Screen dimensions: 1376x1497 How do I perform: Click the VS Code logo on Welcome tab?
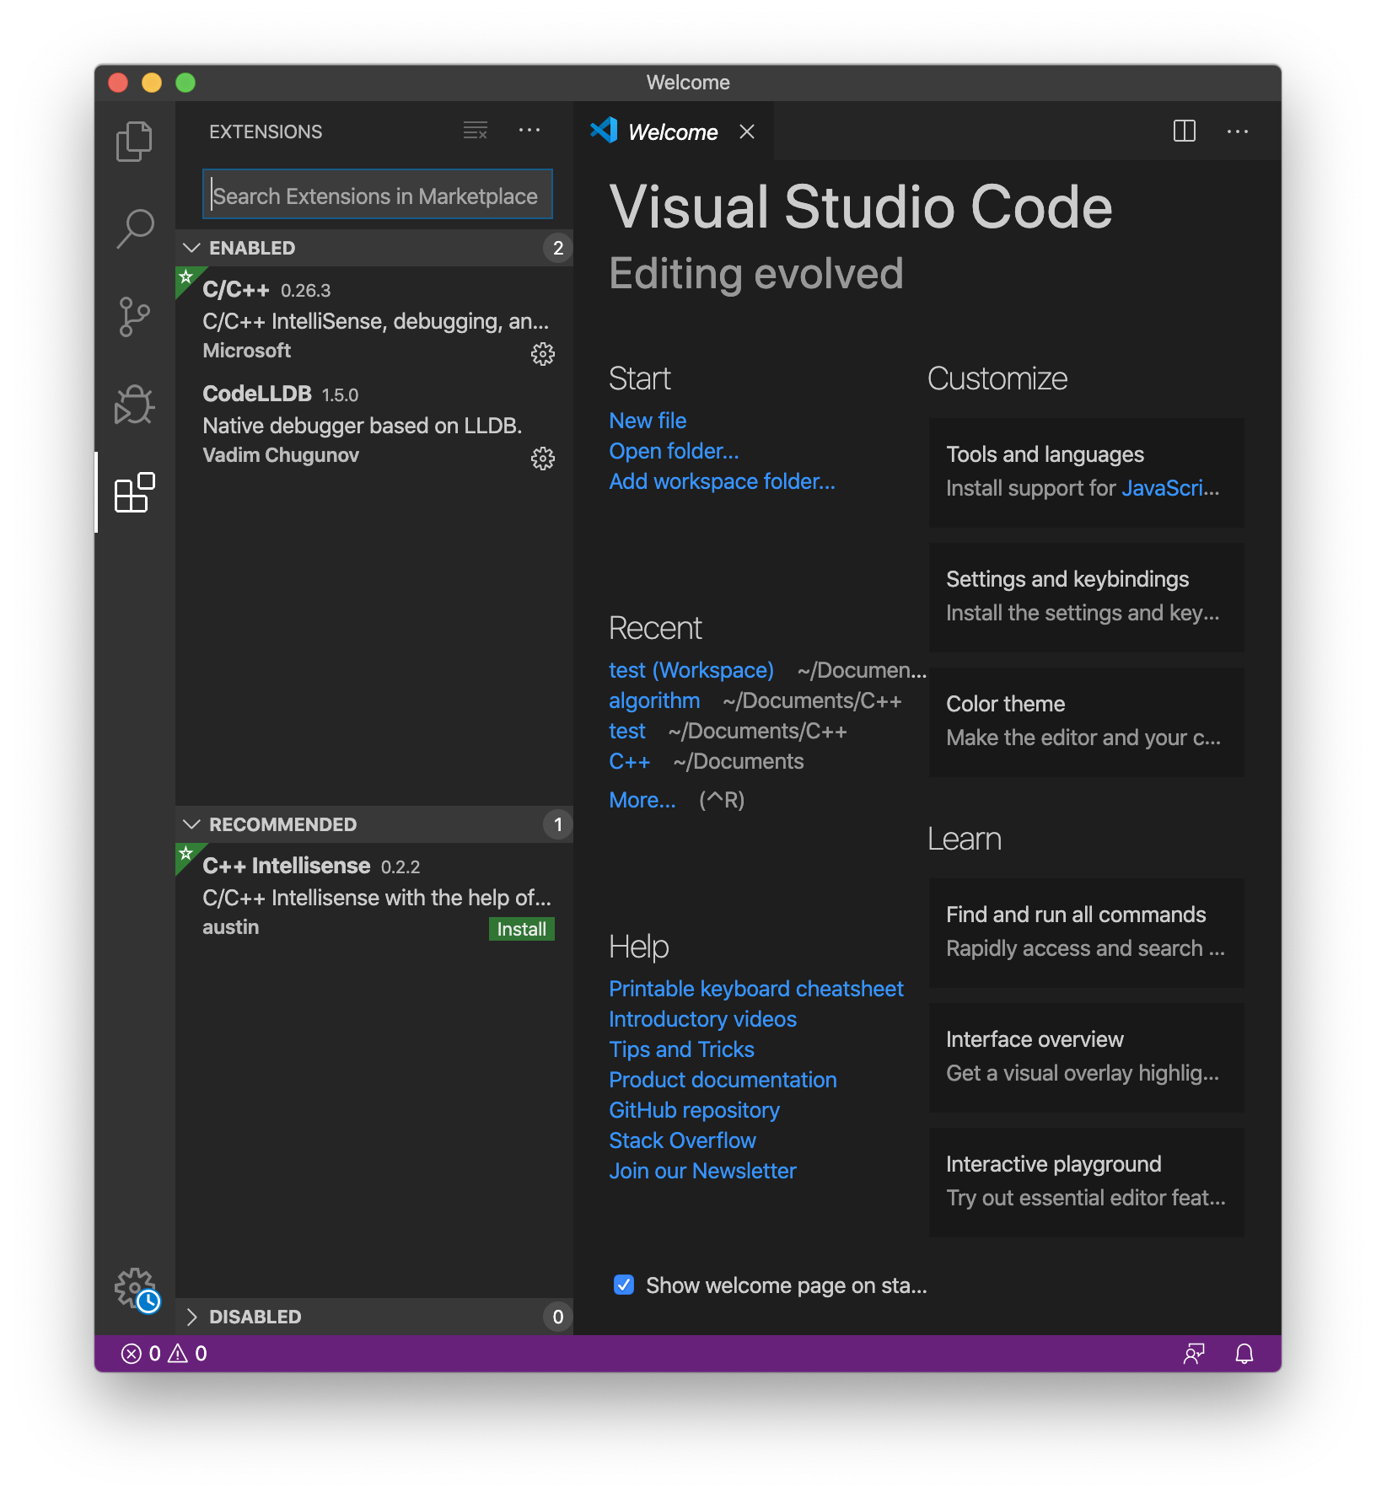604,131
